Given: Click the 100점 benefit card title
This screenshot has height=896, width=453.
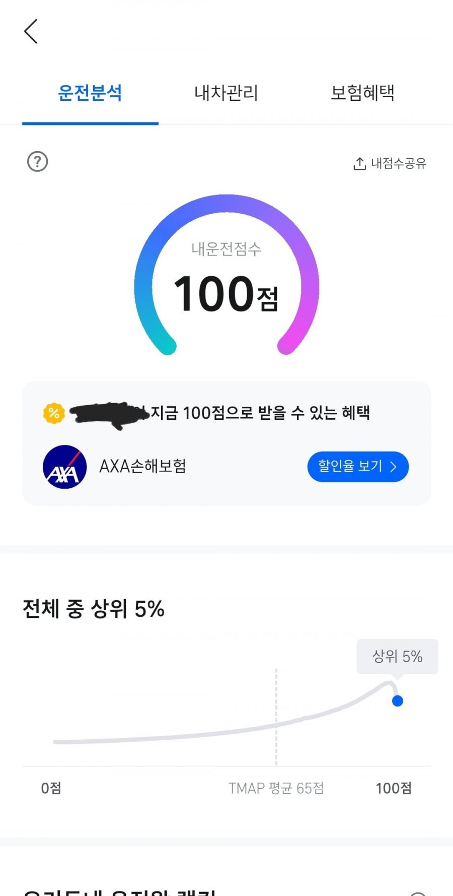Looking at the screenshot, I should (220, 413).
